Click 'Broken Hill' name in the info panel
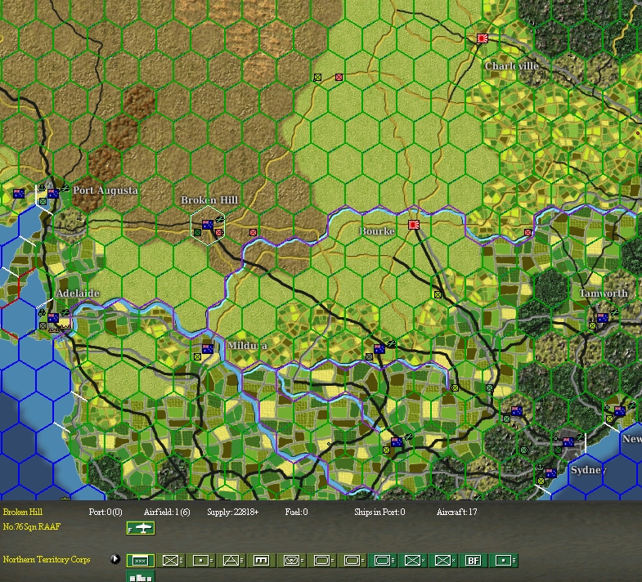Screen dimensions: 642x582 (23, 512)
